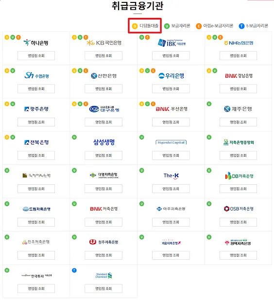
Task: Select the 진주저축은행 logo
Action: (x=36, y=242)
